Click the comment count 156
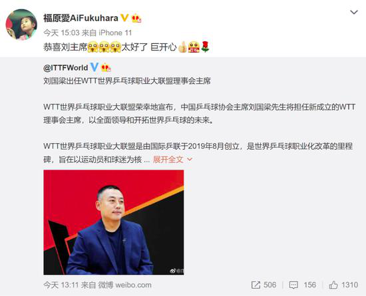Screen dimensions: 366x296 point(309,285)
